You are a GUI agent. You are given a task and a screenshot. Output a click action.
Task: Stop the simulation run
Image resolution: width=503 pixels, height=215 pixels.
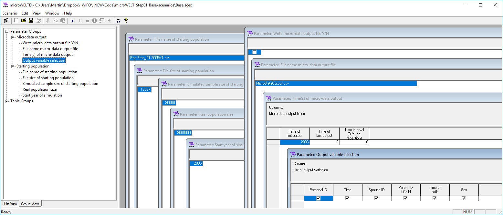point(87,21)
